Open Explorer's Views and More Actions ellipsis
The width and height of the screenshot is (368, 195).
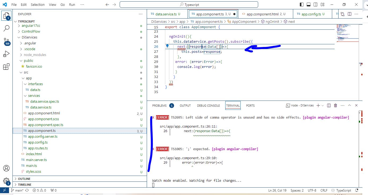click(x=140, y=14)
